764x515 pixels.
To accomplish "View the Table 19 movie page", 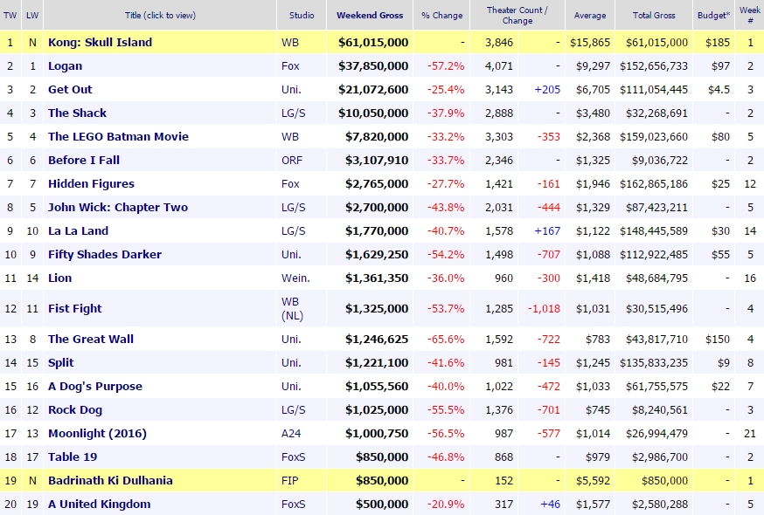I will (72, 457).
